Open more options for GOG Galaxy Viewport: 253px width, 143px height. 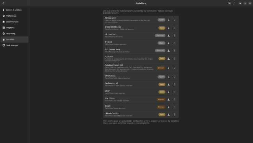(x=175, y=77)
